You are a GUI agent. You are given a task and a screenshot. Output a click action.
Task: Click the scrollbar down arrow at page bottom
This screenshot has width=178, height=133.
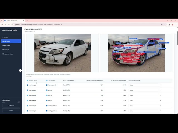(x=177, y=113)
